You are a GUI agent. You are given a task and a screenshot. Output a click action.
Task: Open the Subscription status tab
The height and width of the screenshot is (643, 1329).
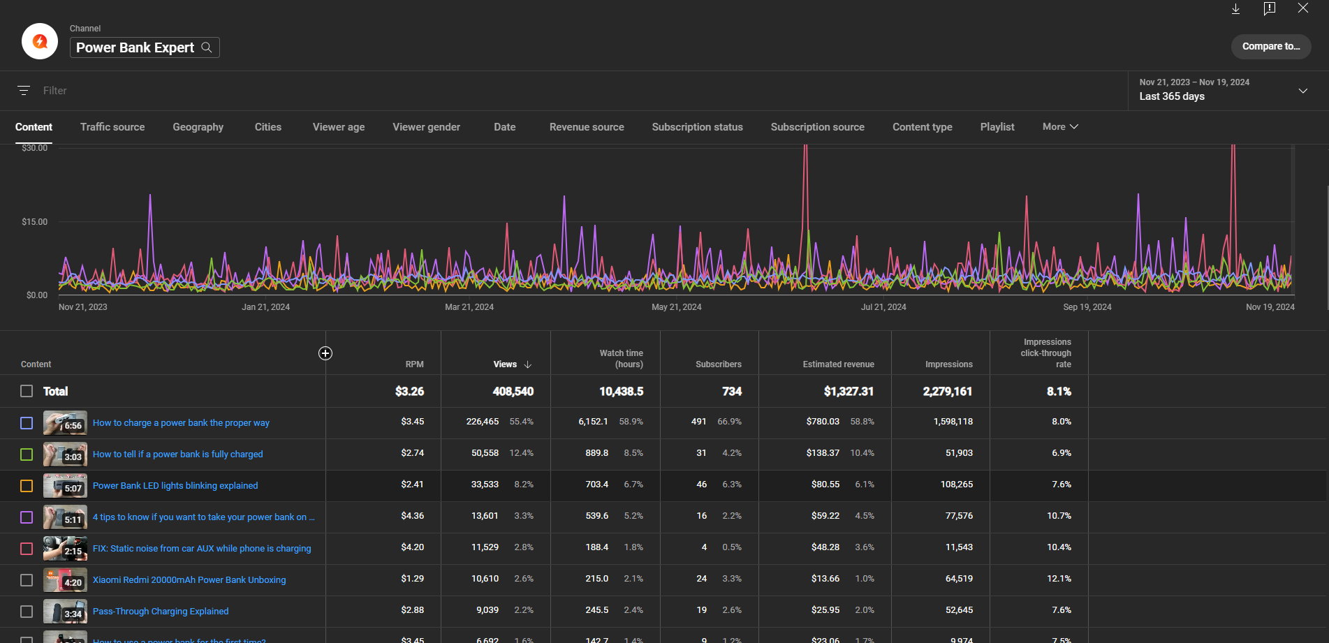[x=698, y=127]
